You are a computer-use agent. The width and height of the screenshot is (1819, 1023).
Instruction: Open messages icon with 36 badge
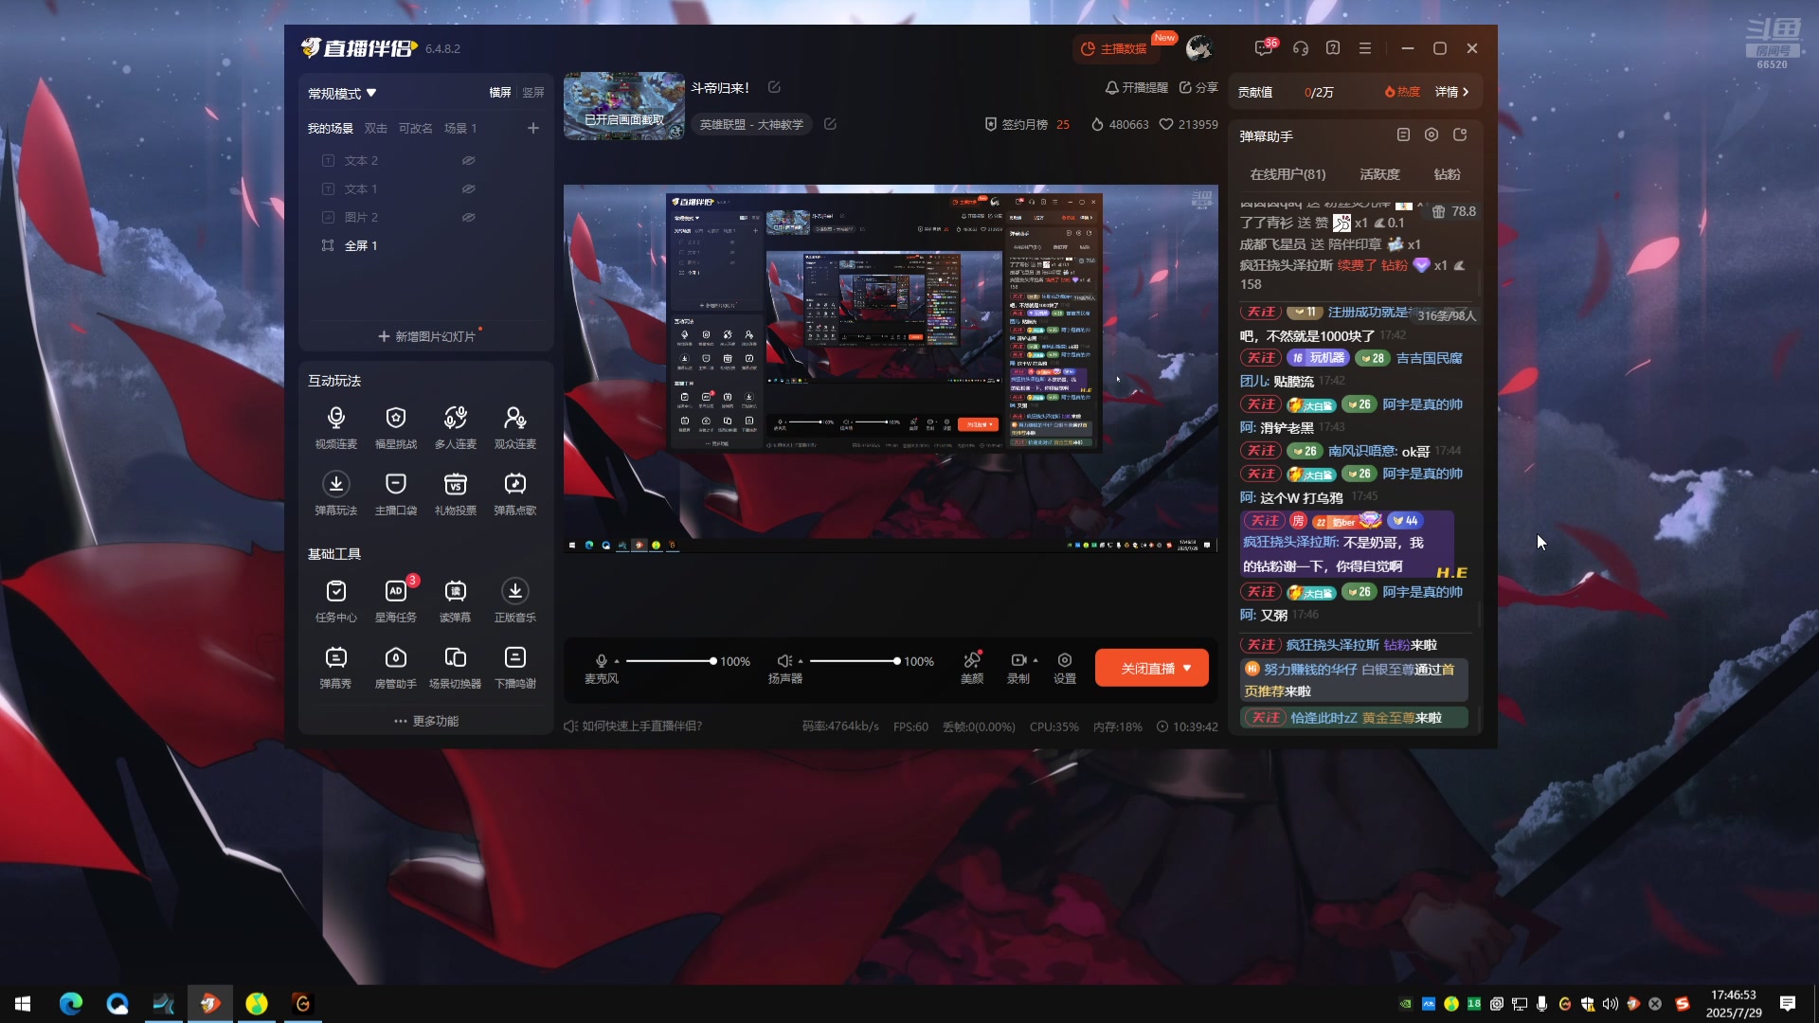[x=1265, y=48]
